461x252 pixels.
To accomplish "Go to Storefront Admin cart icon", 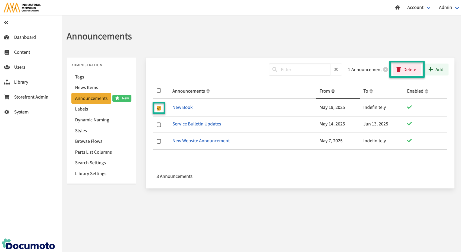I will pos(7,97).
